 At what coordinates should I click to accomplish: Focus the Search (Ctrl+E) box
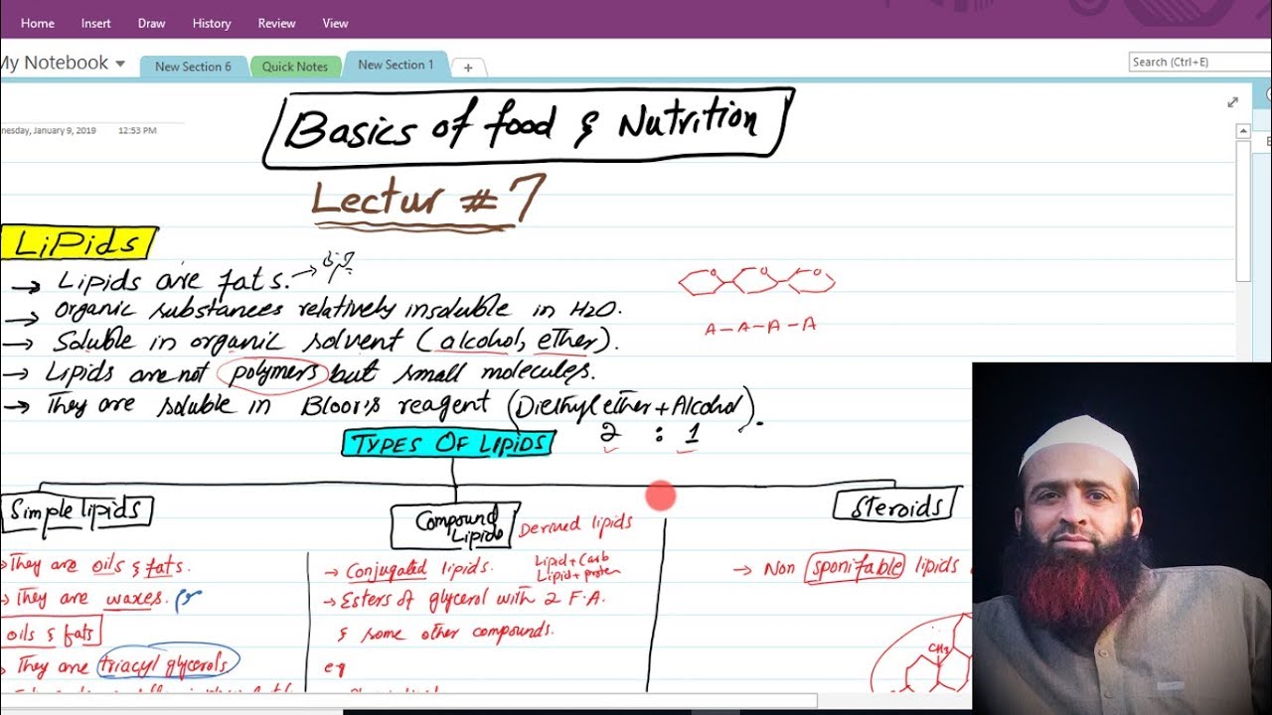coord(1199,62)
